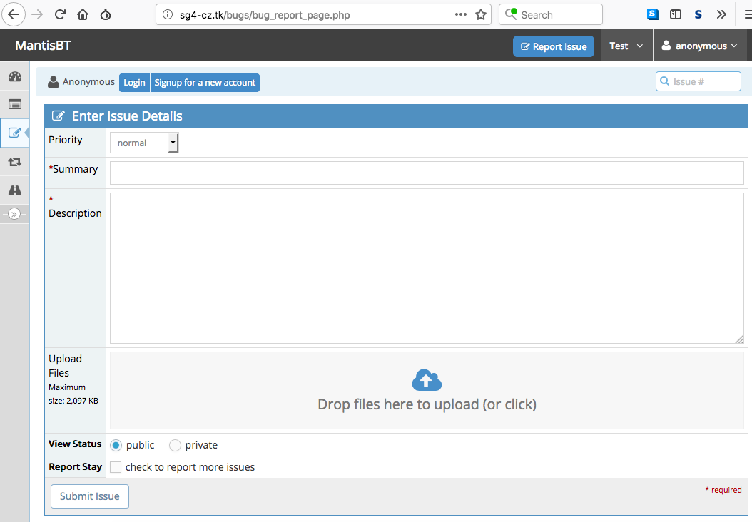Viewport: 752px width, 522px height.
Task: Open the Test project dropdown
Action: click(626, 46)
